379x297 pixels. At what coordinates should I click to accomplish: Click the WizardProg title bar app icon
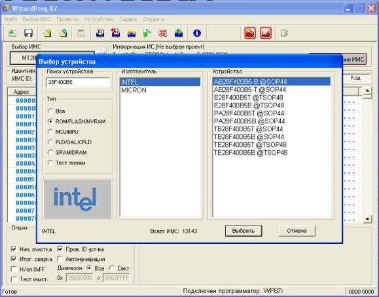(7, 9)
